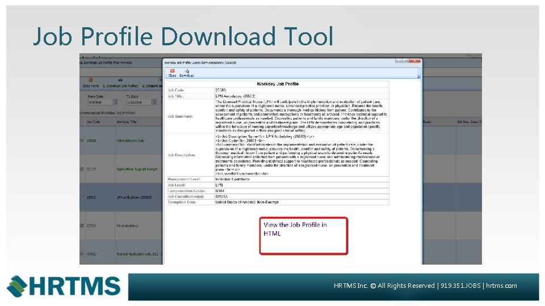Click the '1. Download Job Profiles' toolbar button

click(x=120, y=83)
